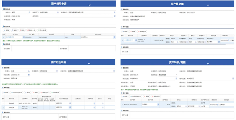
Task: Click 删除全部 button in 资产移交单
Action: coord(142,32)
